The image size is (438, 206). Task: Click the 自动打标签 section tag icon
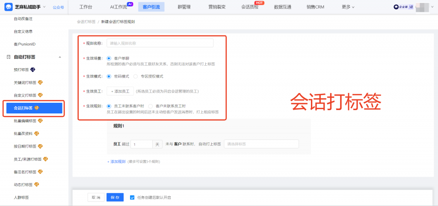(x=9, y=57)
